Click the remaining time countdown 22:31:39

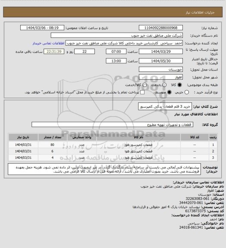click(54, 52)
